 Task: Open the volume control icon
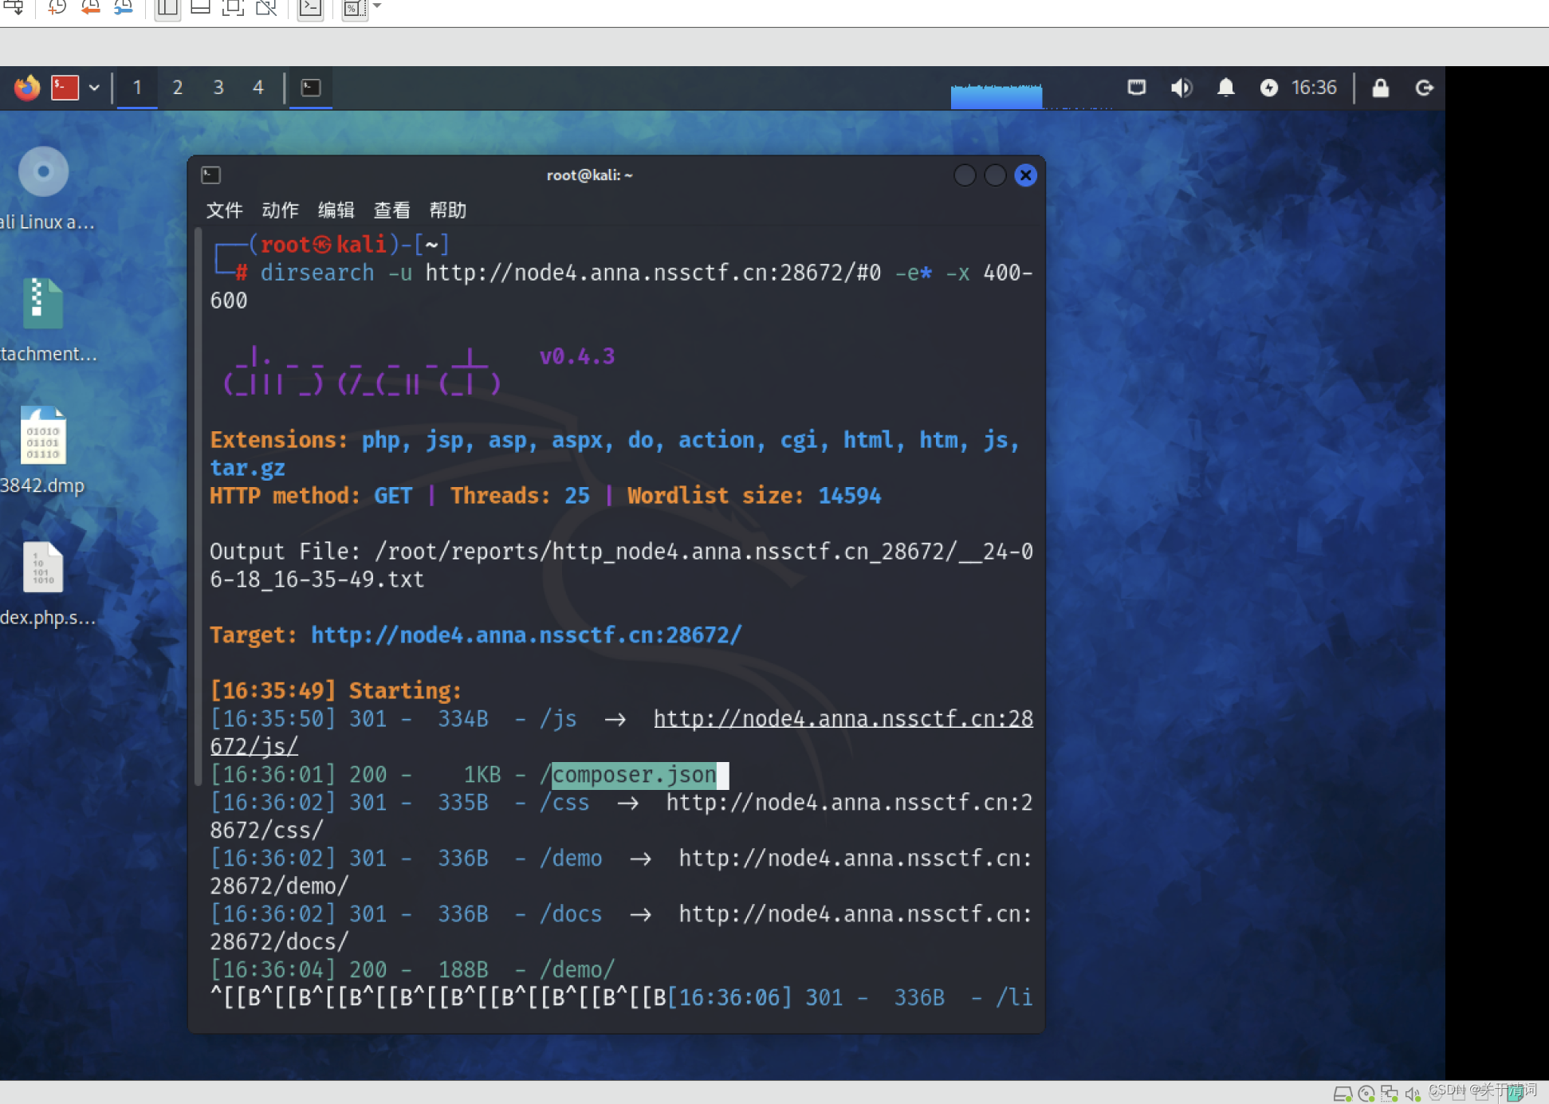tap(1181, 88)
